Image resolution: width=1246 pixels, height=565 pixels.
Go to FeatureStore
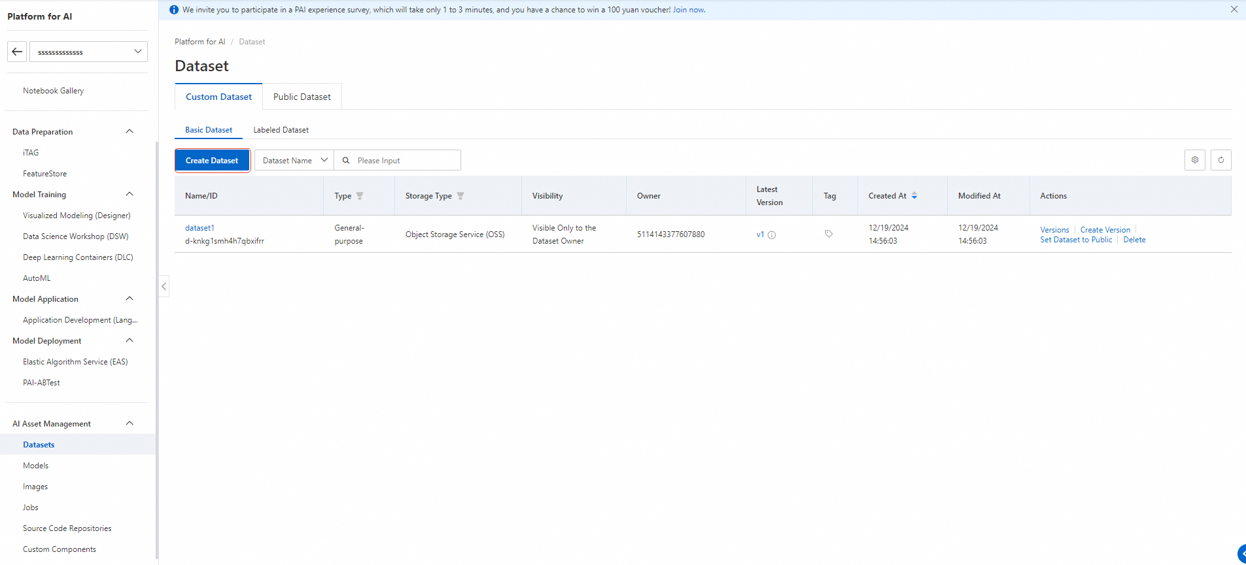pos(44,174)
